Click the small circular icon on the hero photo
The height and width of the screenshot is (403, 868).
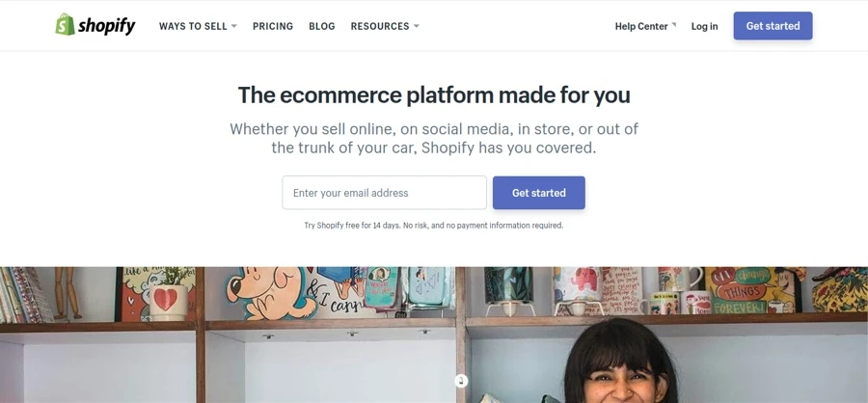pyautogui.click(x=462, y=381)
